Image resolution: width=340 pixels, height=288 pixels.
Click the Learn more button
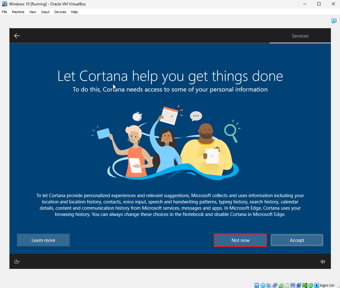coord(43,240)
